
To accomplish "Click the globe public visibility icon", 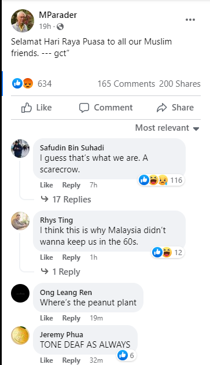I will (x=60, y=27).
